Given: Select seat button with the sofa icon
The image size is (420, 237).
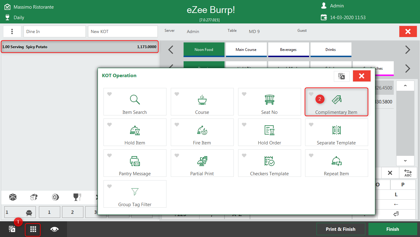Looking at the screenshot, I should pos(20,212).
